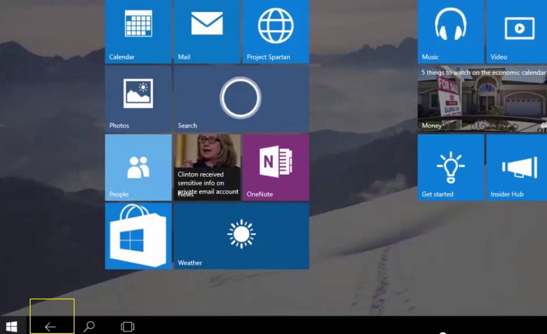
Task: Launch the OneNote tile
Action: tap(276, 167)
